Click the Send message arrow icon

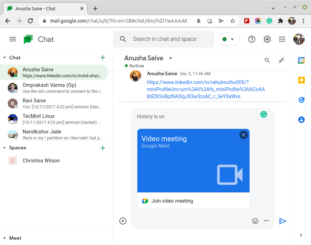282,221
